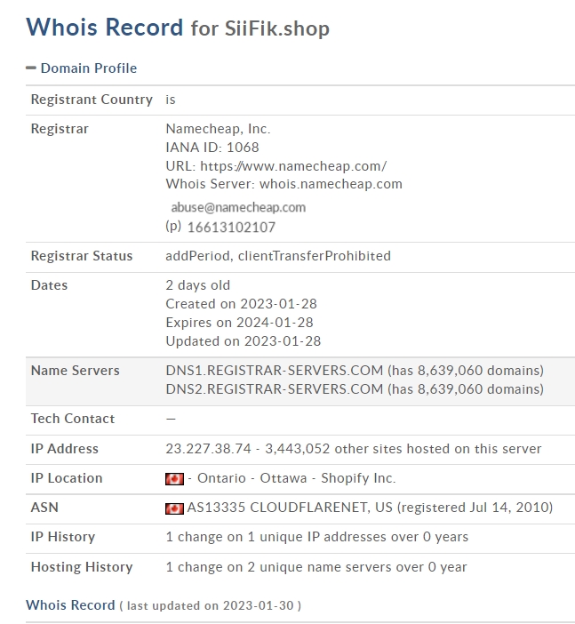Click the Registrant Country label

92,100
